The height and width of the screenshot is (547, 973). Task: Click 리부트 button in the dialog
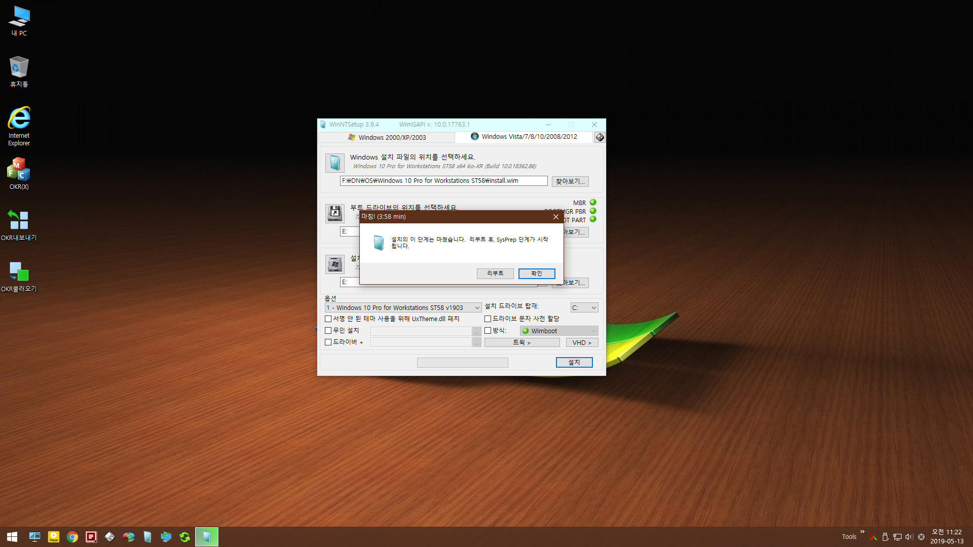(495, 273)
